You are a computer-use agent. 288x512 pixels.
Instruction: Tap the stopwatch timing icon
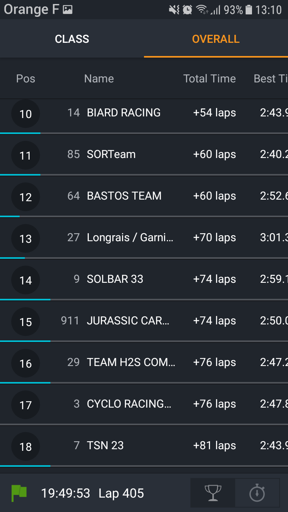click(x=257, y=493)
